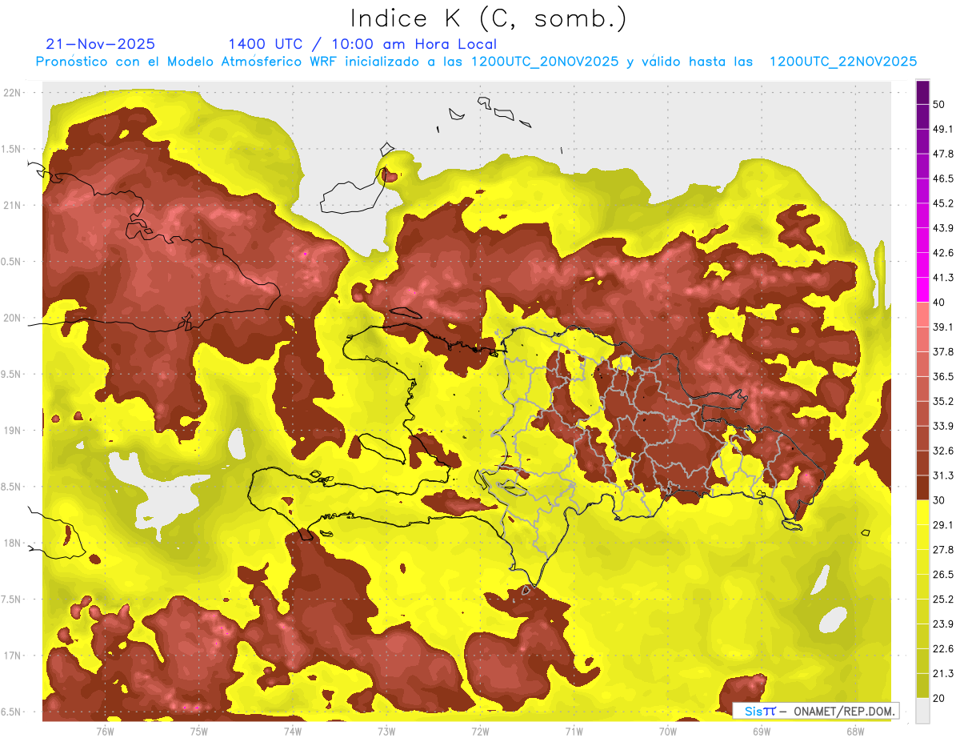Click the bright yellow swatch between 29.1 and 30
960x742 pixels.
point(922,512)
